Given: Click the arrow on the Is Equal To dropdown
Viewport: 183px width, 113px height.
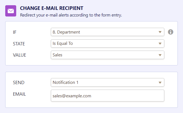Looking at the screenshot, I should pos(160,43).
